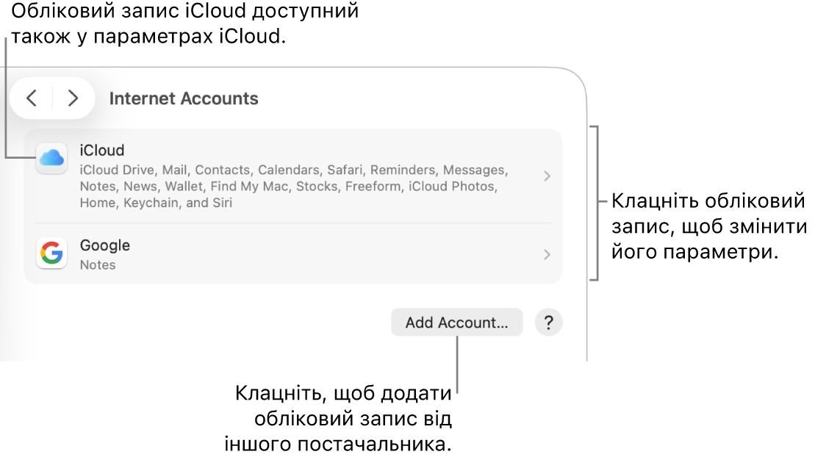Click the Notes subtitle under Google

pos(98,265)
